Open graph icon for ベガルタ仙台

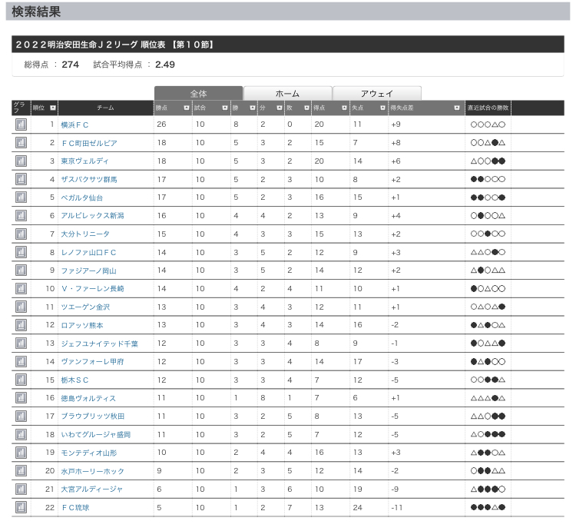tap(21, 197)
